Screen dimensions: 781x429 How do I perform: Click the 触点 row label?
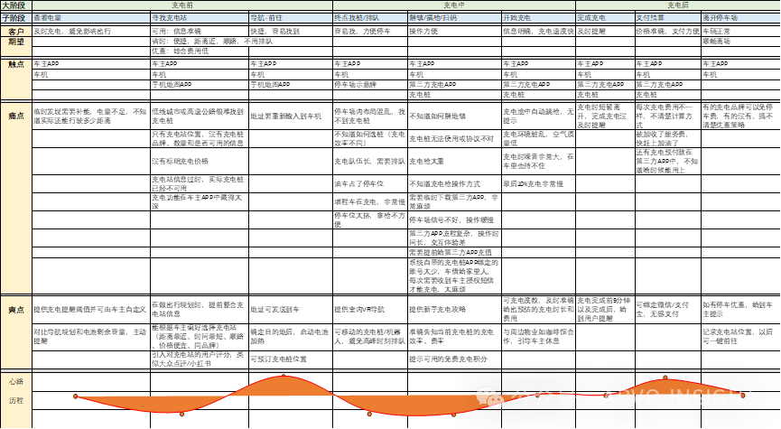[15, 64]
